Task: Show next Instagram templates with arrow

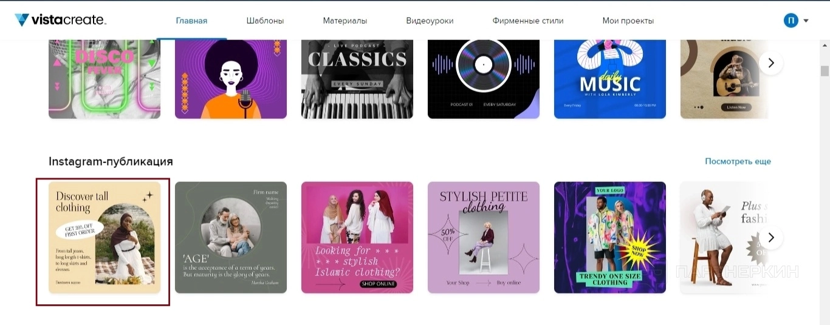Action: [771, 237]
